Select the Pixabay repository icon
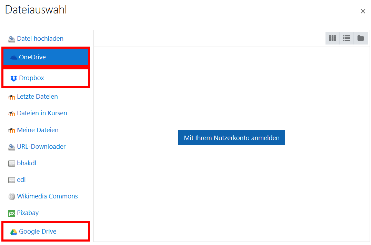 pos(11,213)
